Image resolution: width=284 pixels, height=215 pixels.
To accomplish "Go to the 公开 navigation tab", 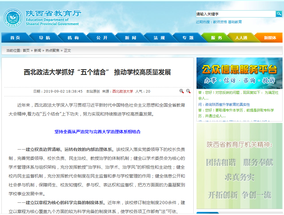I will point(102,38).
